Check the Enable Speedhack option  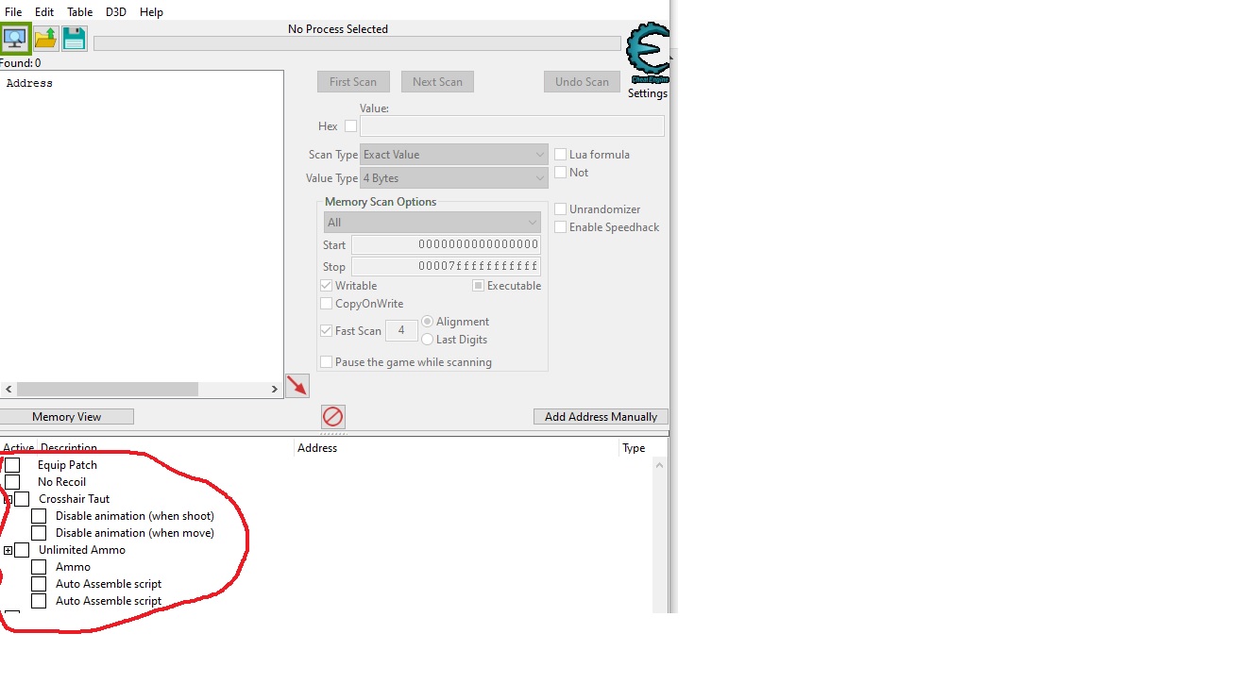click(x=561, y=227)
